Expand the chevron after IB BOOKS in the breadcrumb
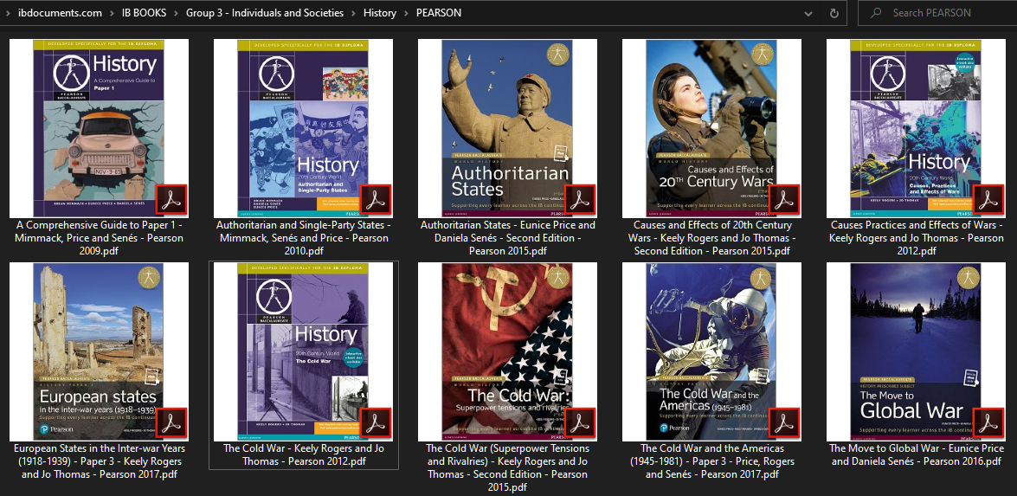 [x=176, y=13]
